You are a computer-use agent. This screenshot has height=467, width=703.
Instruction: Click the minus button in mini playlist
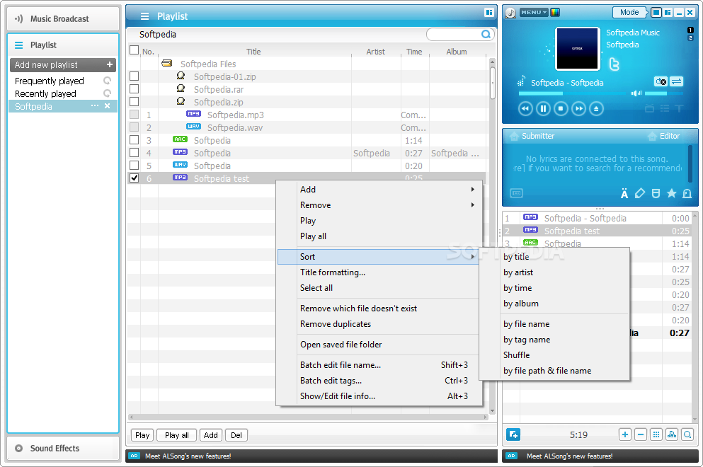click(x=641, y=434)
